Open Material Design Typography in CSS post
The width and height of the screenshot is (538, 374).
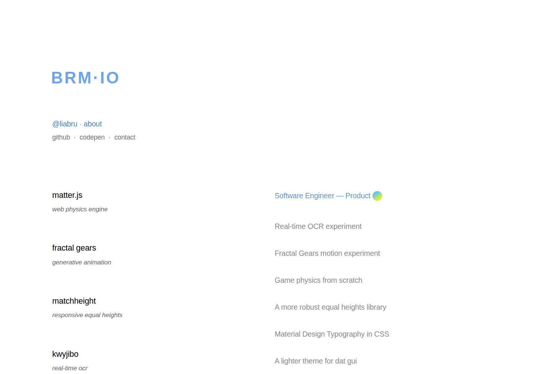(x=332, y=334)
